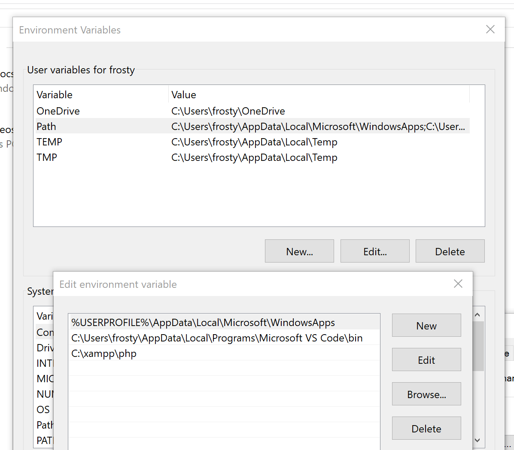This screenshot has height=450, width=514.
Task: Click Edit in Edit environment variable dialog
Action: (426, 359)
